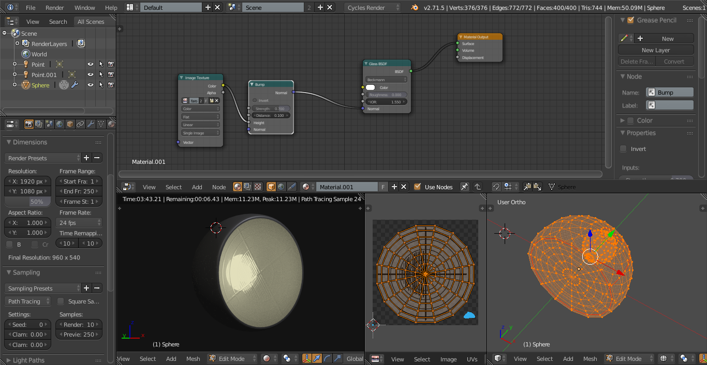Click the New Layer button
The height and width of the screenshot is (365, 707).
(x=656, y=50)
